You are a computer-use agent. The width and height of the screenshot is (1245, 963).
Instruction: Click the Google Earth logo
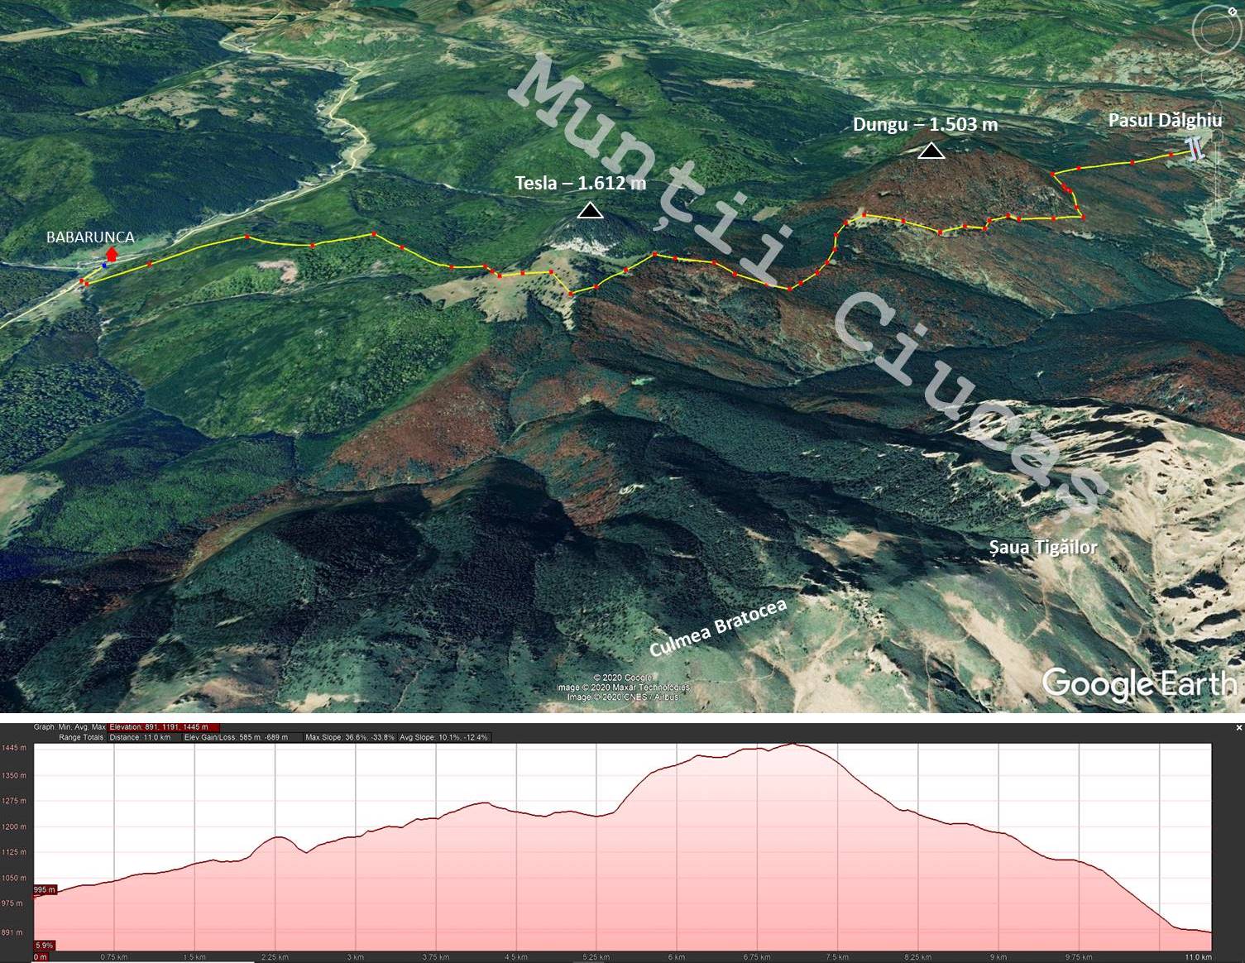tap(1138, 684)
